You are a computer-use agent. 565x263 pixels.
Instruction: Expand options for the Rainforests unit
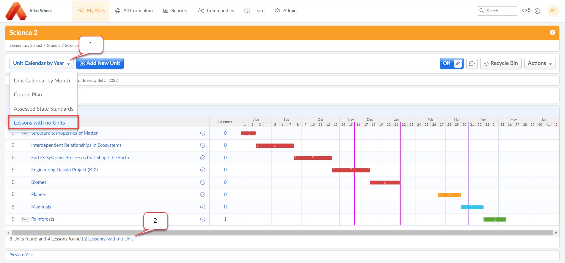click(x=203, y=219)
